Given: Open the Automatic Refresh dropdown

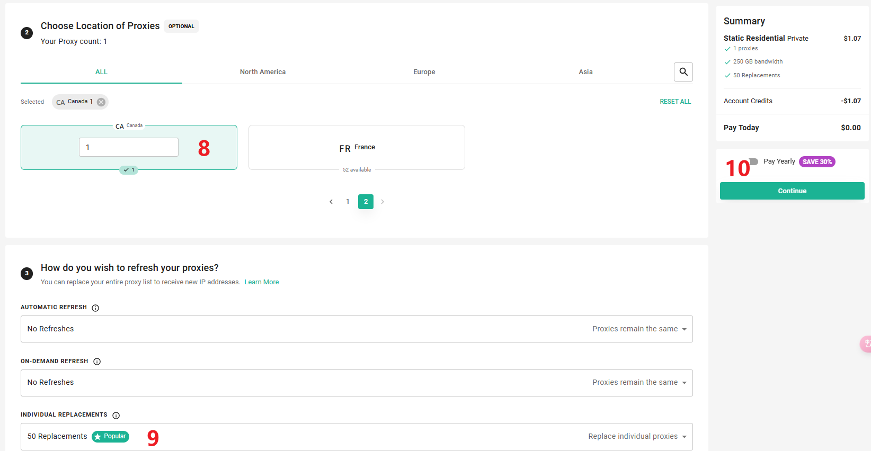Looking at the screenshot, I should [x=356, y=329].
